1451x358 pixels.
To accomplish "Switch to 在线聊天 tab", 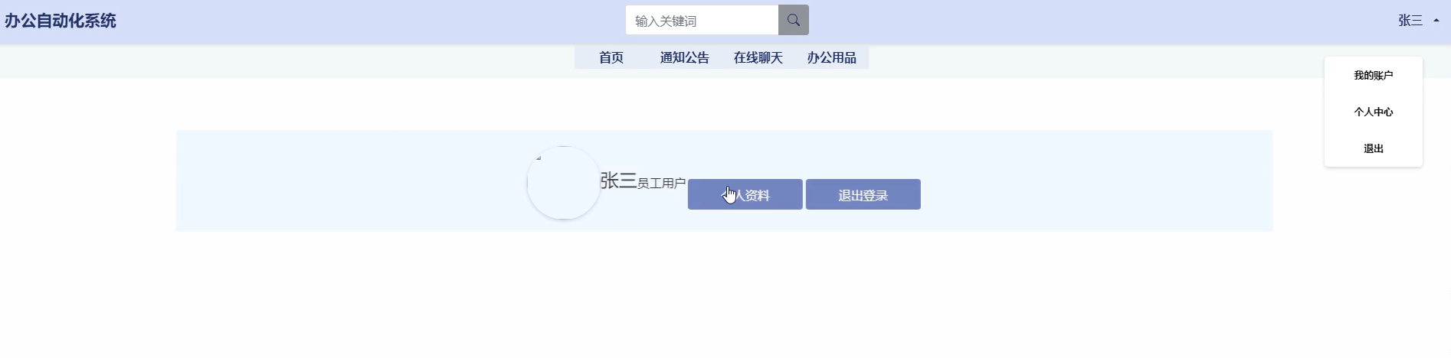I will point(758,57).
